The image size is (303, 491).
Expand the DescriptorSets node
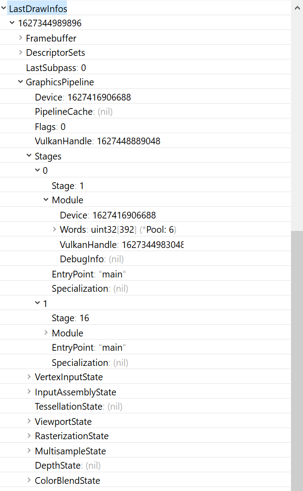[x=20, y=52]
